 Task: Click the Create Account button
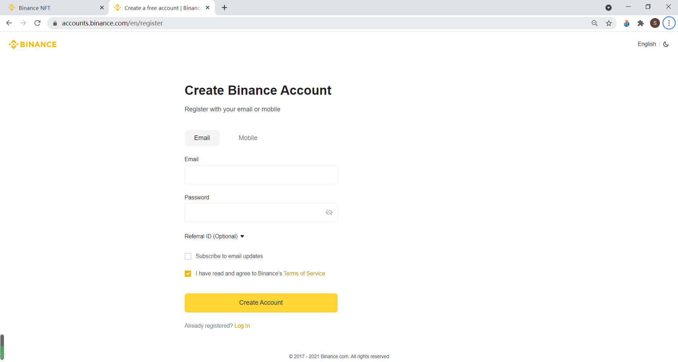pyautogui.click(x=261, y=303)
